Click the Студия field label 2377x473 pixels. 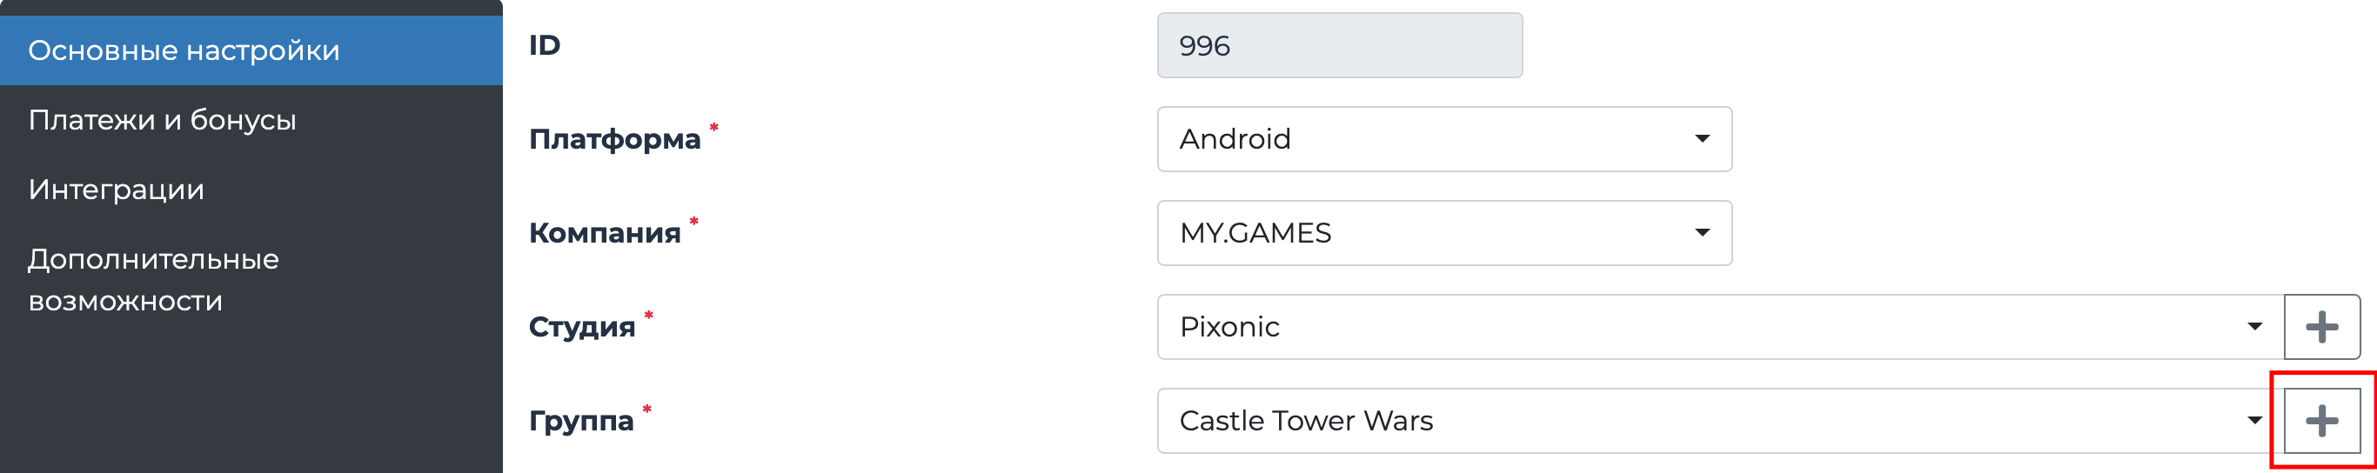point(581,326)
